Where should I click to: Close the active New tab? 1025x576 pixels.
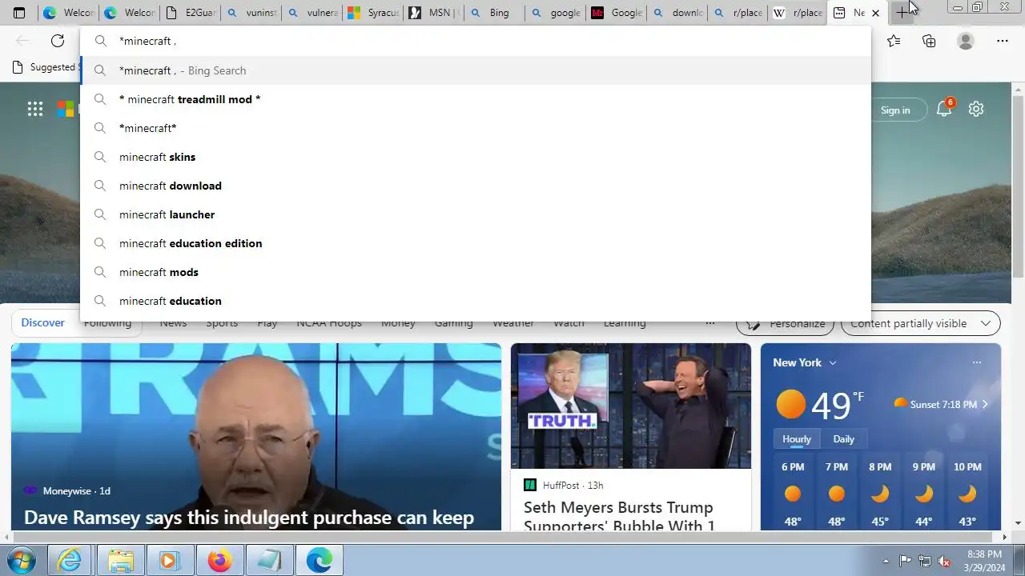[875, 13]
